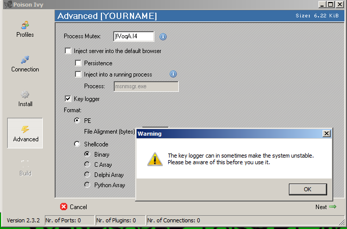Click the Size 6.22 KiB text

click(317, 16)
